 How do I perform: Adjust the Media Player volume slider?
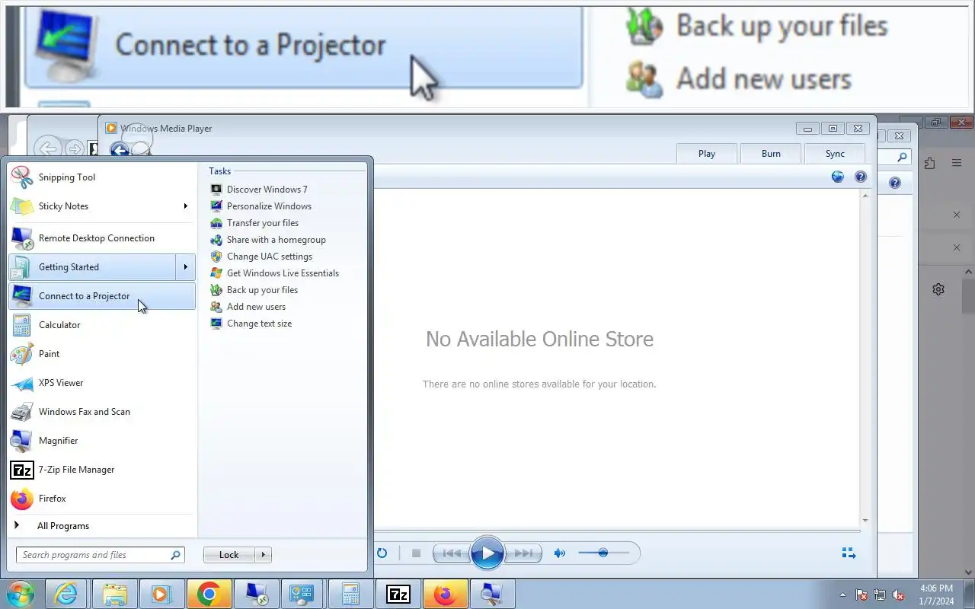[603, 553]
